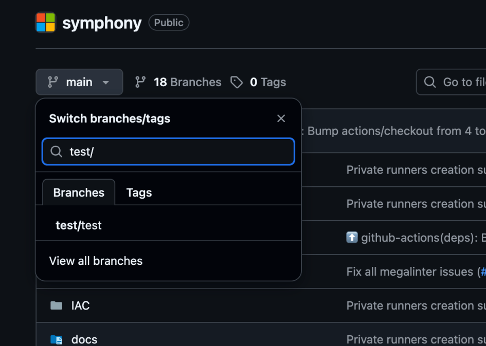
Task: Open the main branch dropdown
Action: 79,82
